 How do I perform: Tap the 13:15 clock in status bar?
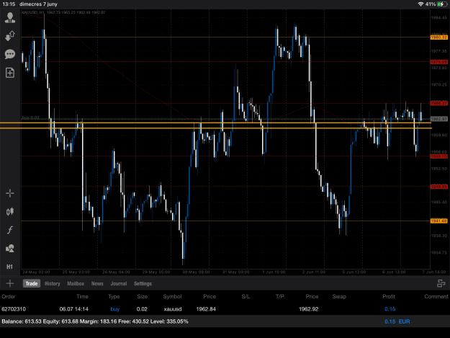click(9, 4)
